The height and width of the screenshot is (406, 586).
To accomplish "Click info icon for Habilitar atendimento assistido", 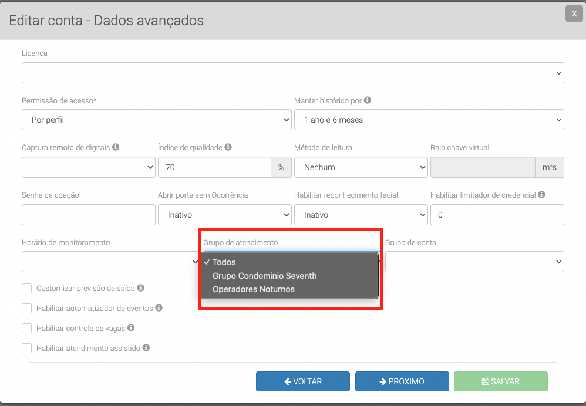I will pyautogui.click(x=146, y=348).
